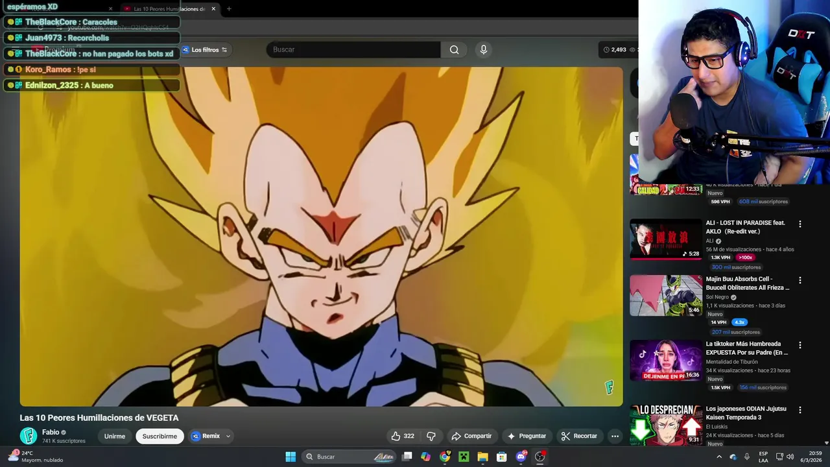Open Task View from the taskbar

pos(407,457)
